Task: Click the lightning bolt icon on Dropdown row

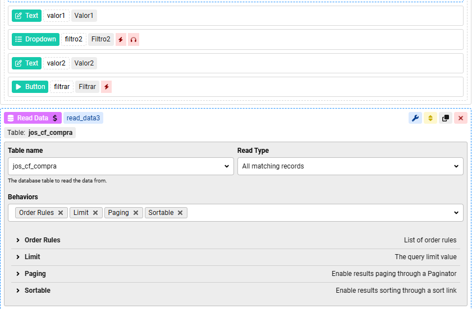Action: pos(121,39)
